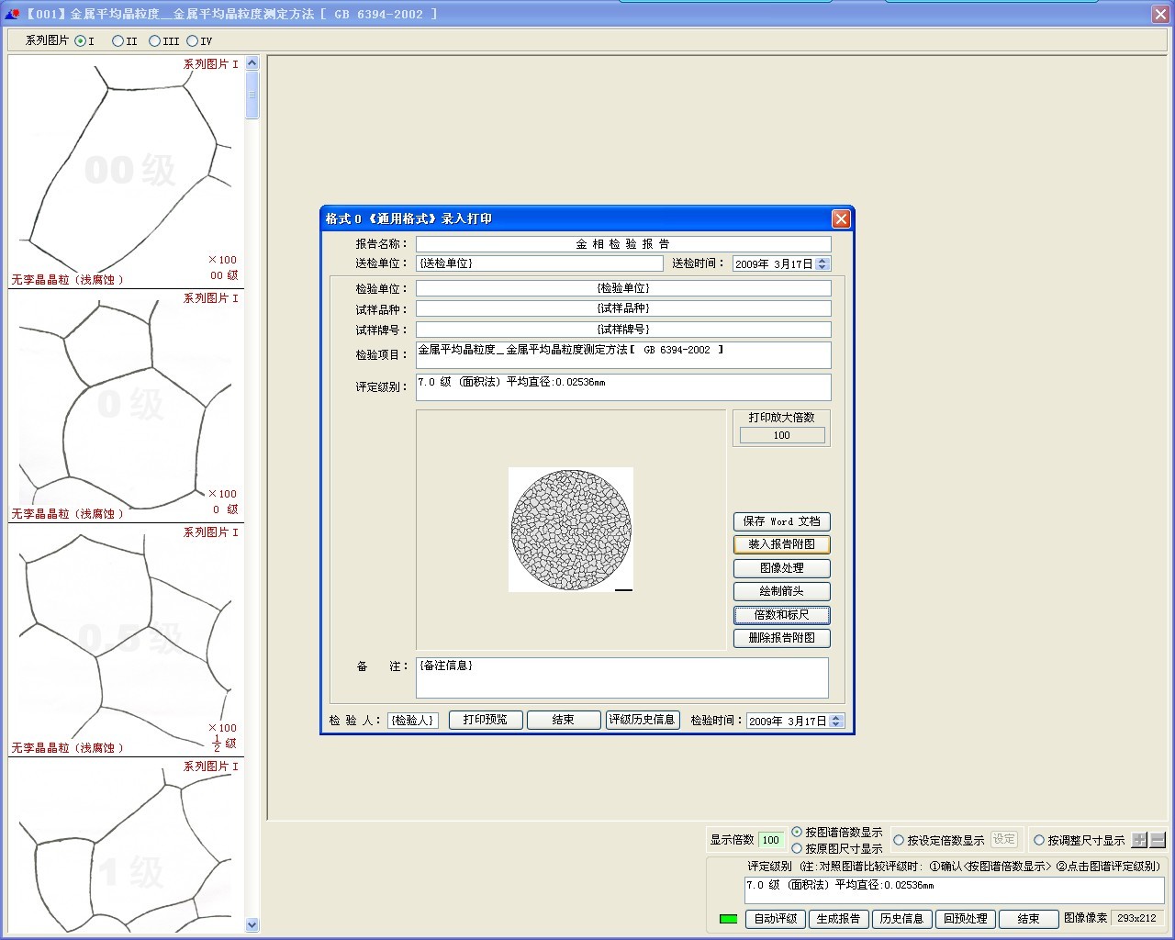Image resolution: width=1175 pixels, height=940 pixels.
Task: Click the 送检单位 input field
Action: pyautogui.click(x=539, y=263)
